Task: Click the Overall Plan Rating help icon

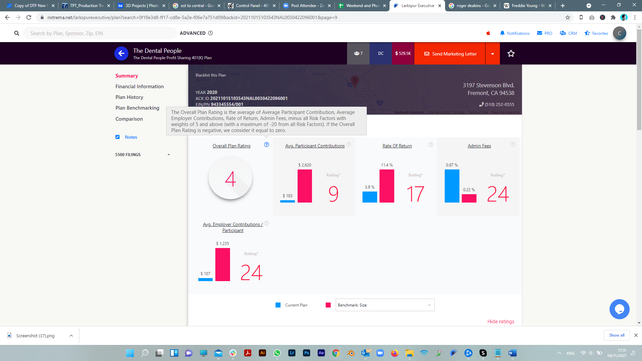Action: [x=266, y=145]
